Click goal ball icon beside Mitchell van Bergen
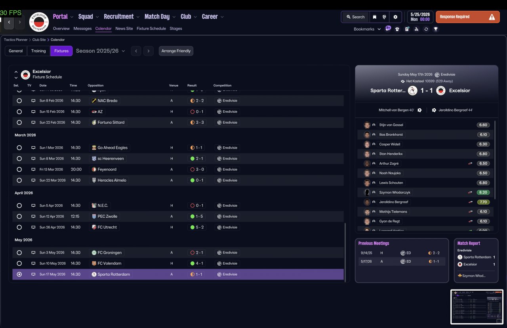This screenshot has height=328, width=507. 419,110
